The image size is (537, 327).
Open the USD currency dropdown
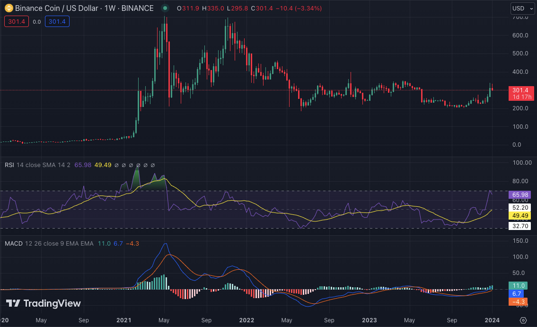pyautogui.click(x=522, y=8)
